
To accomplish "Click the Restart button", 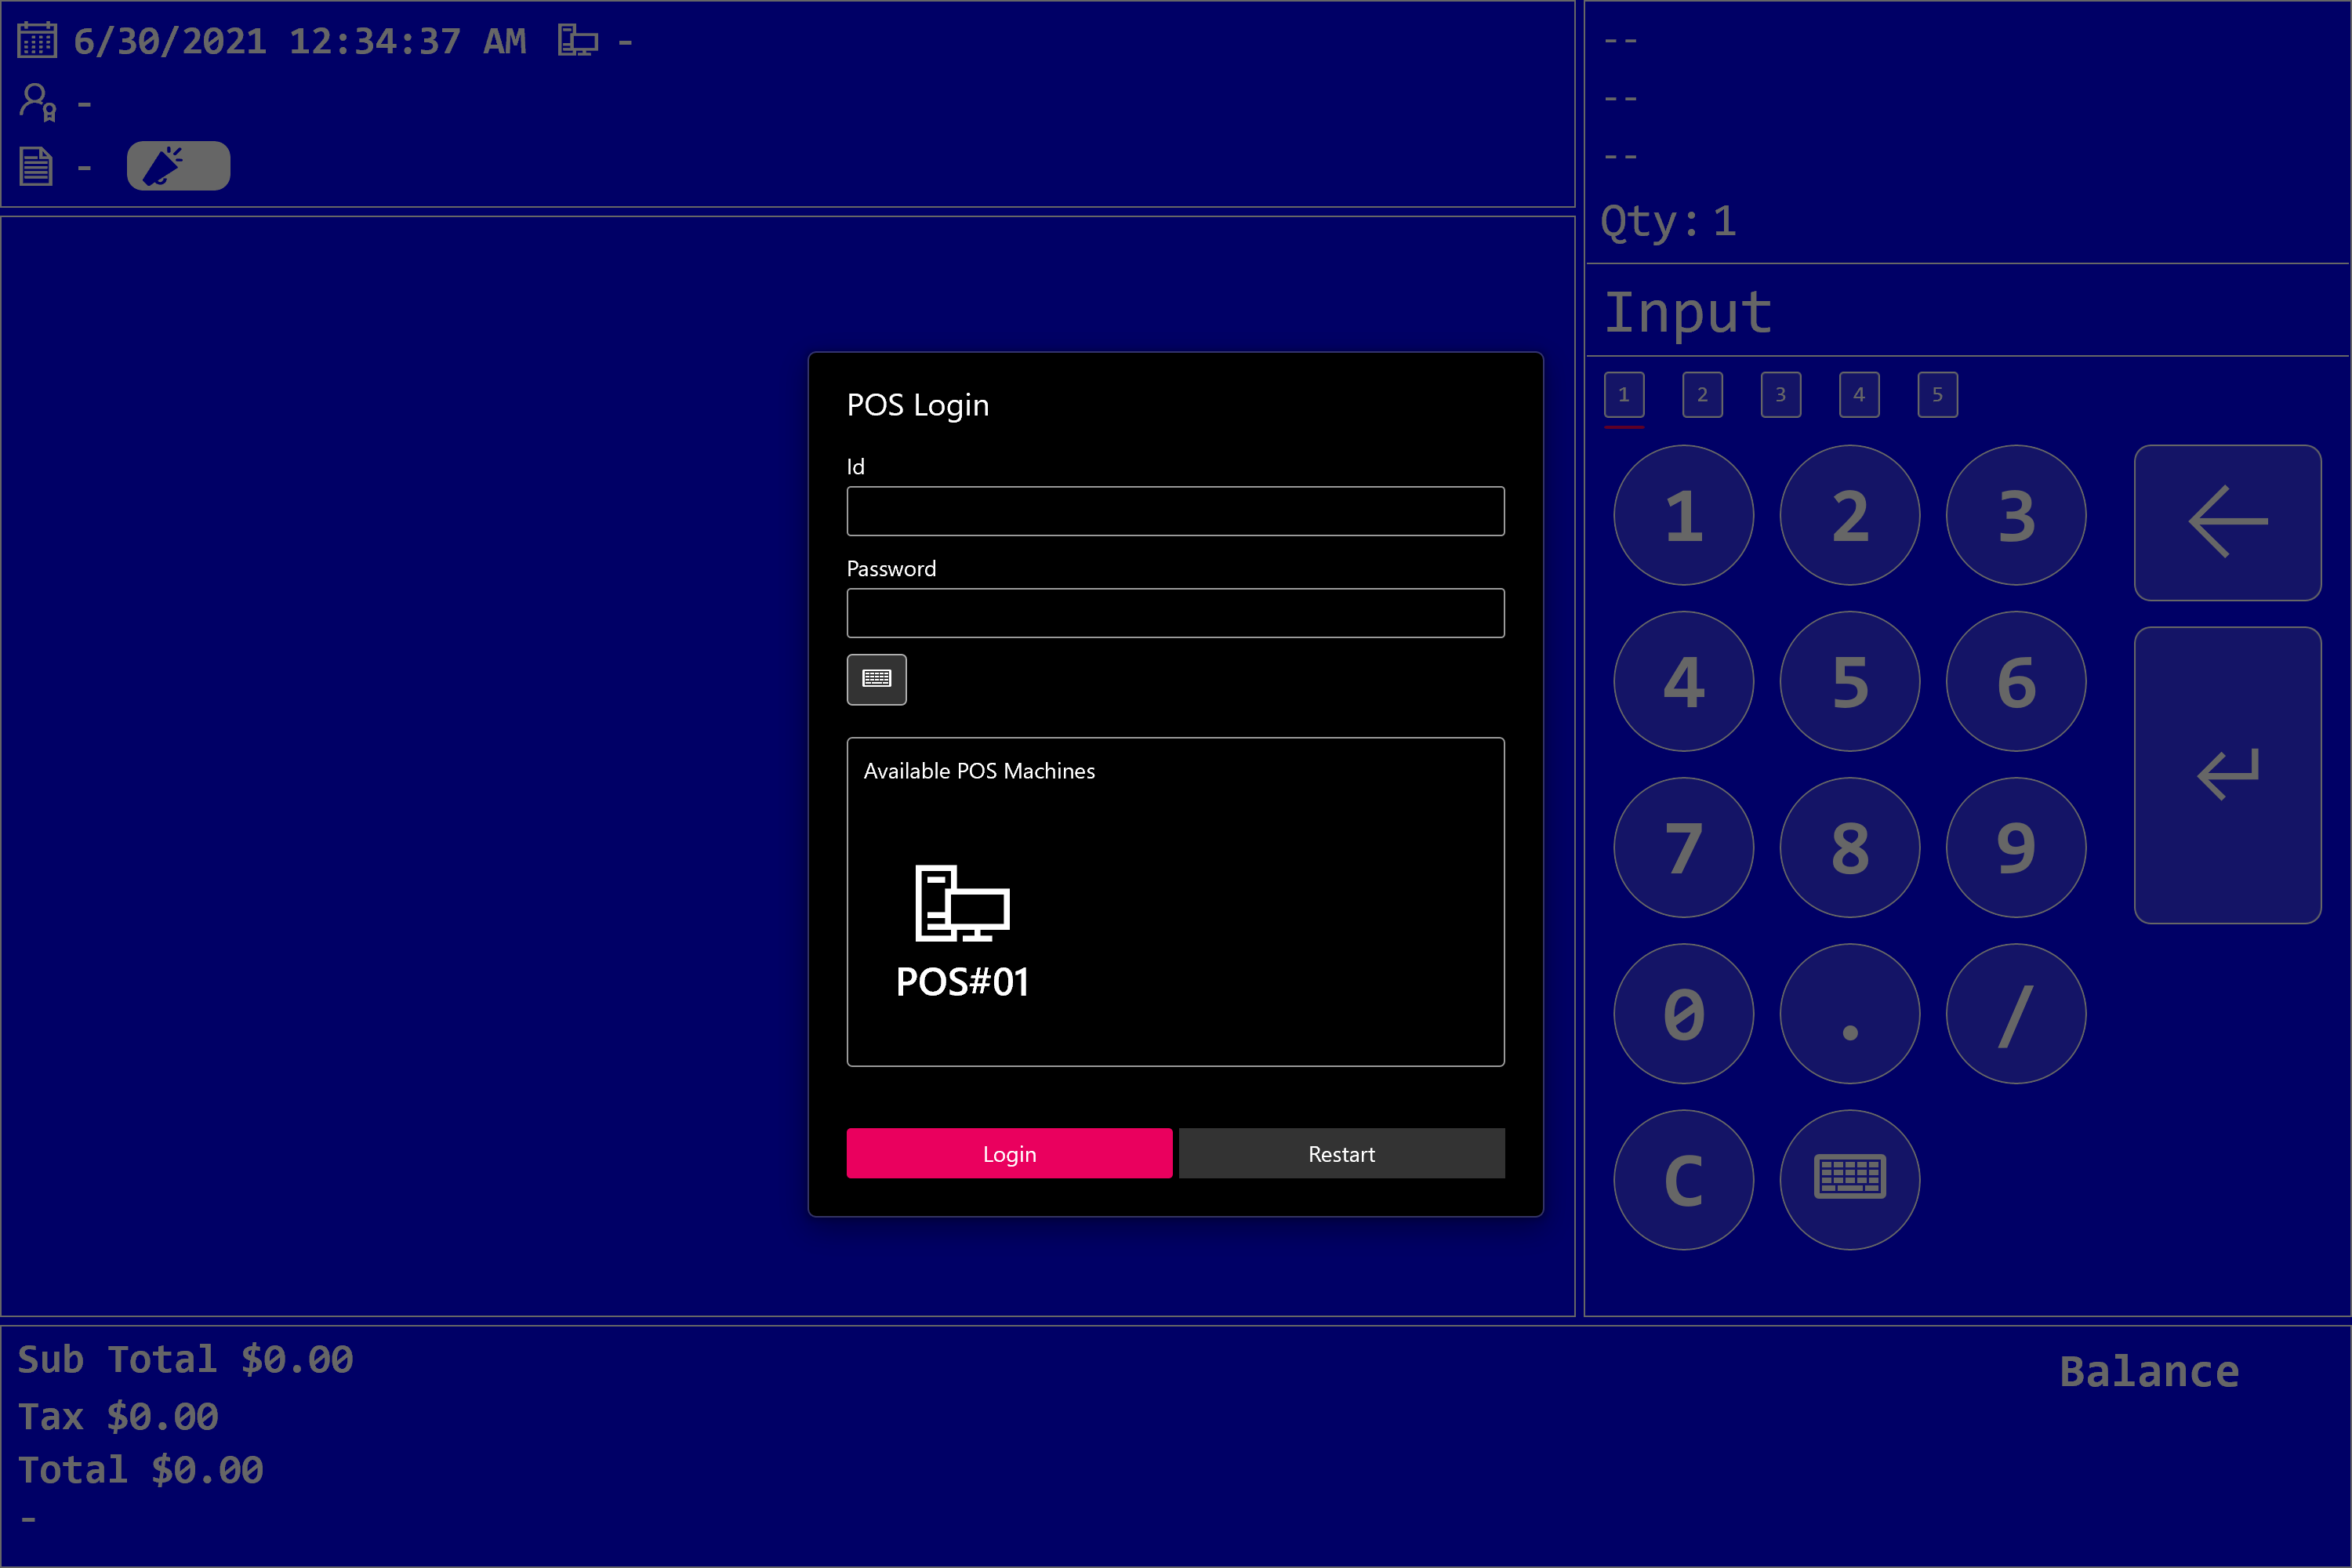I will point(1342,1154).
